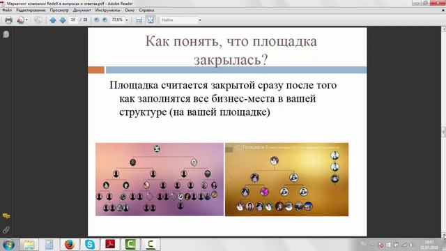Enable scrolling fit-width page mode icon
The width and height of the screenshot is (446, 251).
pyautogui.click(x=139, y=20)
